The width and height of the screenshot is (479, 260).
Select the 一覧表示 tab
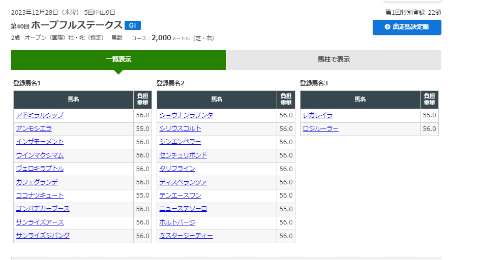[x=118, y=60]
